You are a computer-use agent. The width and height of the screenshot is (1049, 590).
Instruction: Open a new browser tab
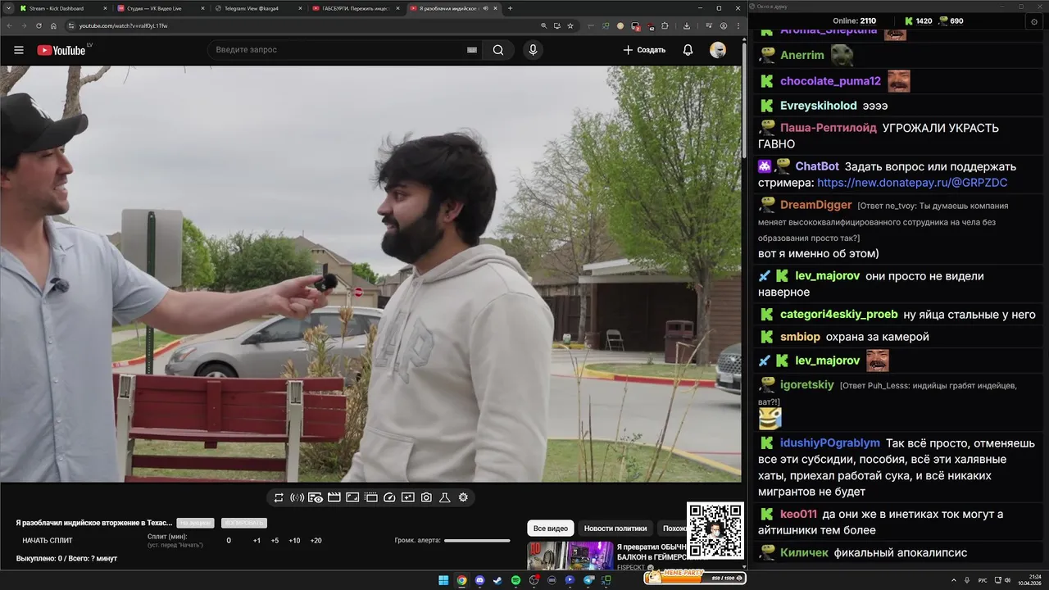point(510,8)
